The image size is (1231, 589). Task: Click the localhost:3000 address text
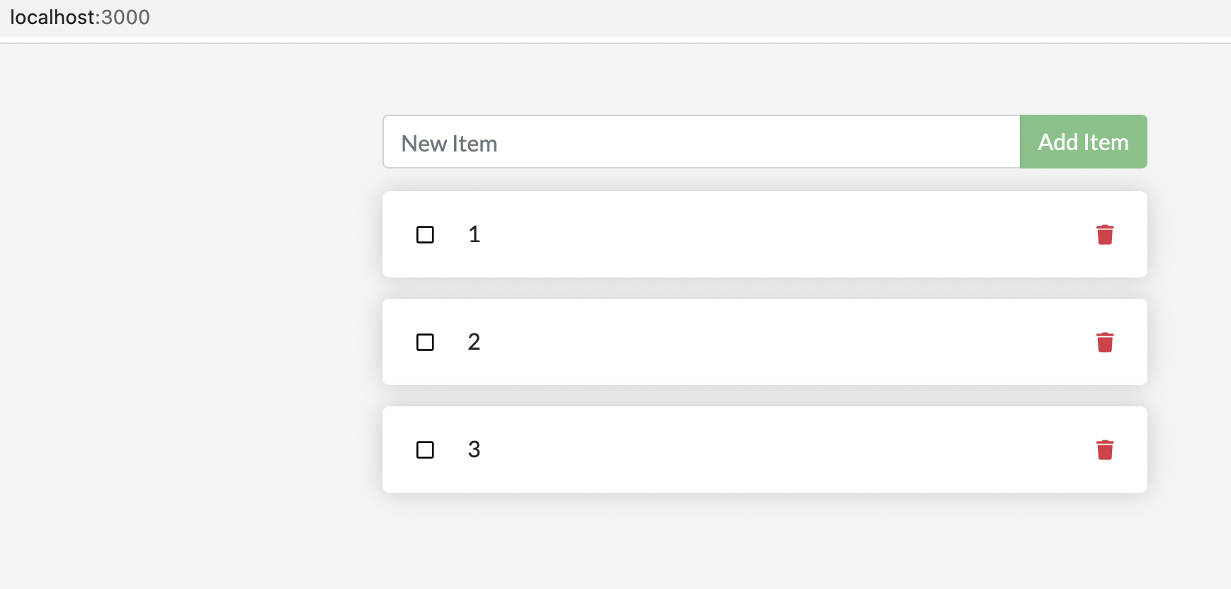pos(80,17)
